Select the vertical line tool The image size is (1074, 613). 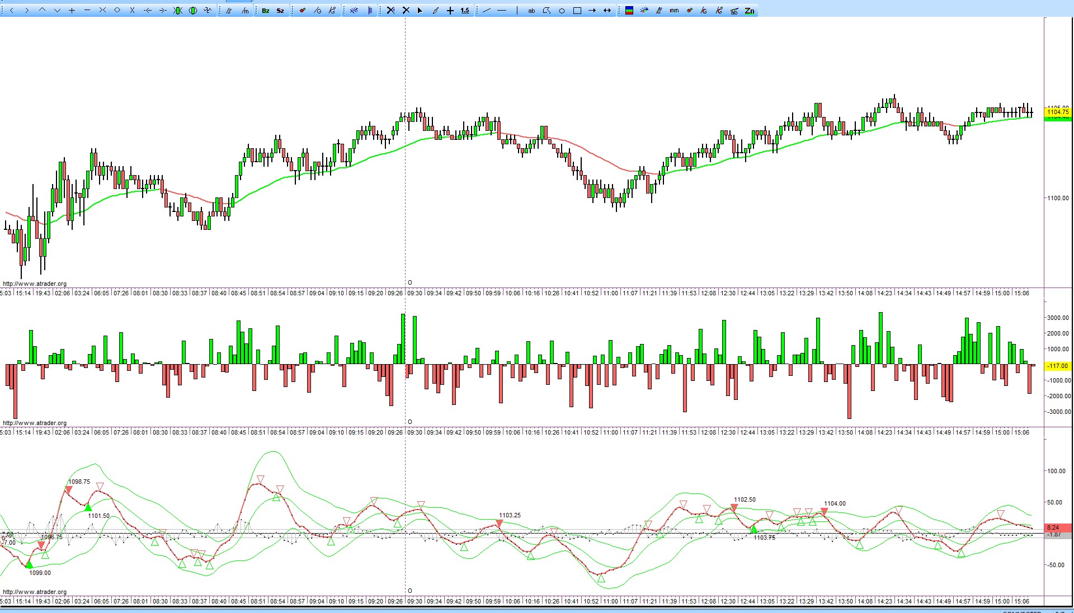[x=517, y=10]
